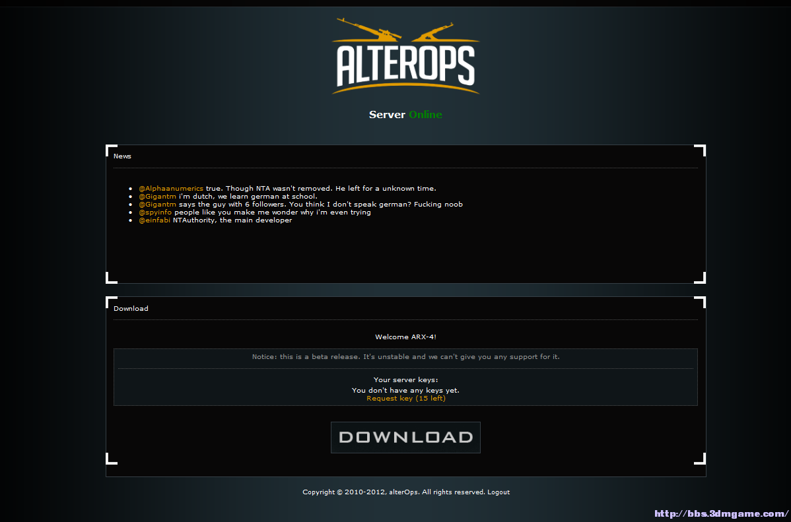Screen dimensions: 791x522
Task: Click the DOWNLOAD button
Action: pos(405,438)
